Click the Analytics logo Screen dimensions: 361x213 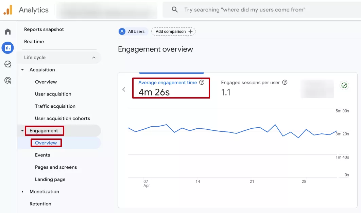[x=8, y=10]
